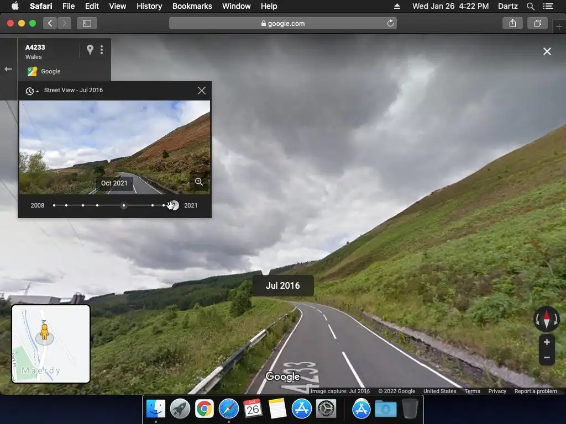Open Finder from the Dock
Image resolution: width=566 pixels, height=424 pixels.
pos(155,409)
